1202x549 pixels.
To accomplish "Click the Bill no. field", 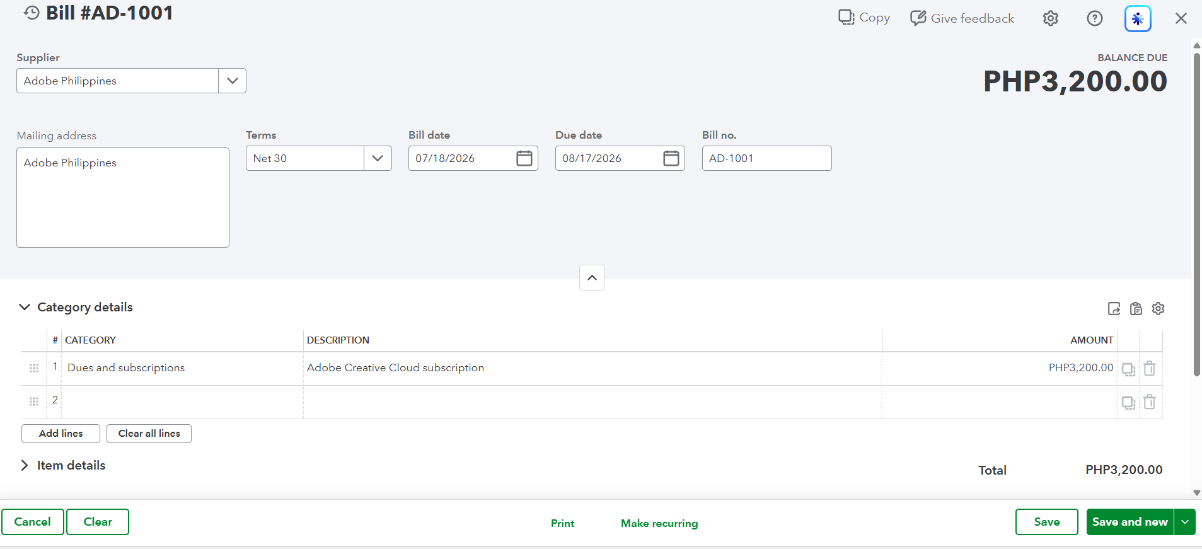I will (767, 158).
